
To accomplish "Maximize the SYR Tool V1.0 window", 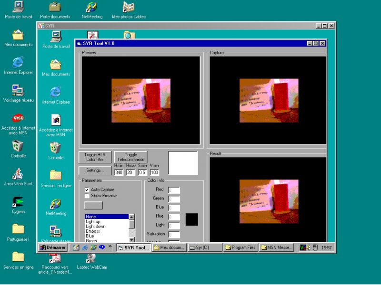I will (x=316, y=43).
